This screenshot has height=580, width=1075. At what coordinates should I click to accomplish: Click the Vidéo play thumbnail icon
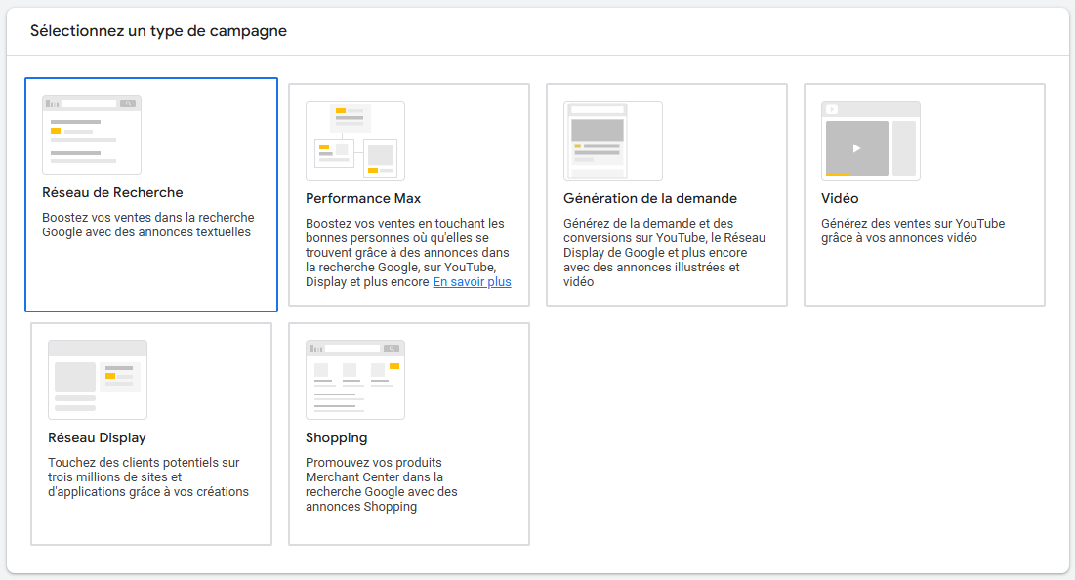pos(871,141)
